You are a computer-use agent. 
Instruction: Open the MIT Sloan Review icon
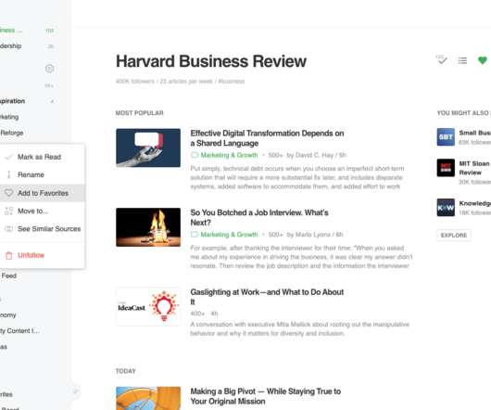pyautogui.click(x=446, y=168)
